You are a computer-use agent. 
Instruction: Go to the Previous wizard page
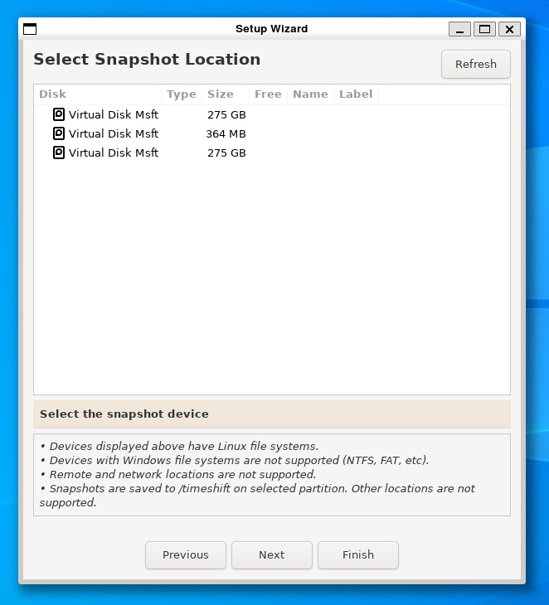185,554
